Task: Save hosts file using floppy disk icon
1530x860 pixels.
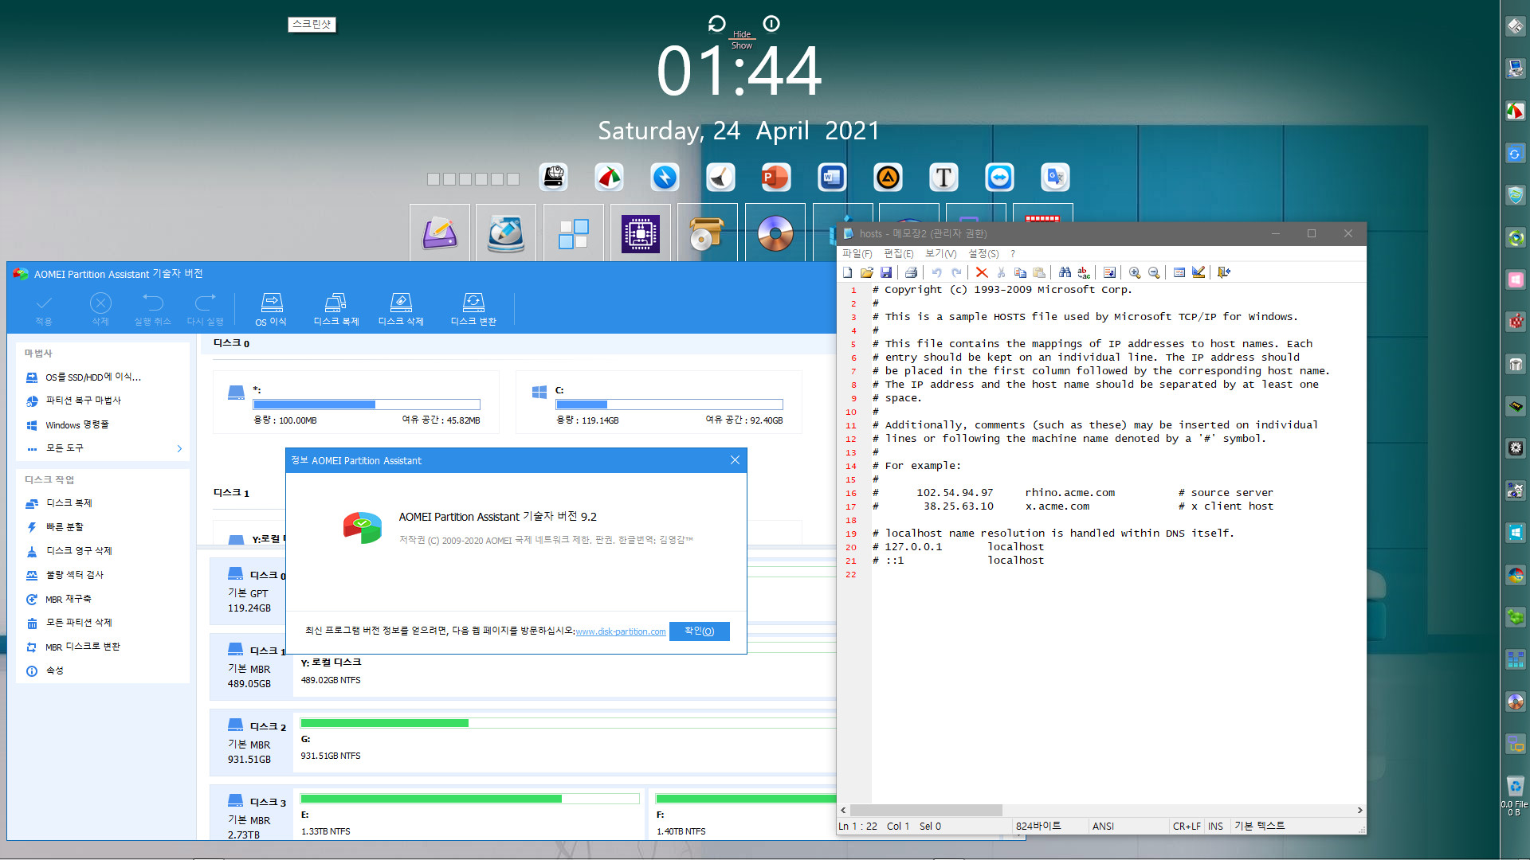Action: (886, 272)
